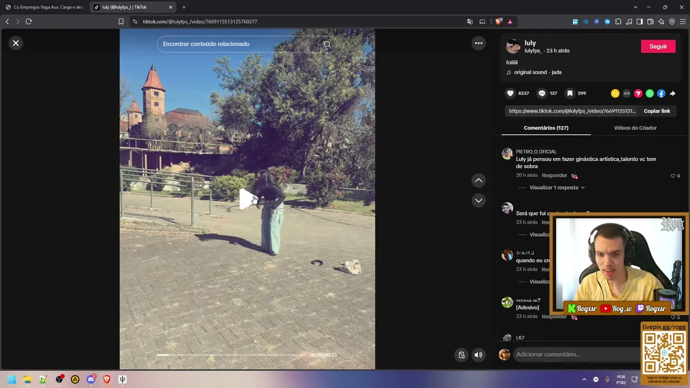Open the Brave main hamburger menu
The image size is (690, 388).
[x=683, y=22]
